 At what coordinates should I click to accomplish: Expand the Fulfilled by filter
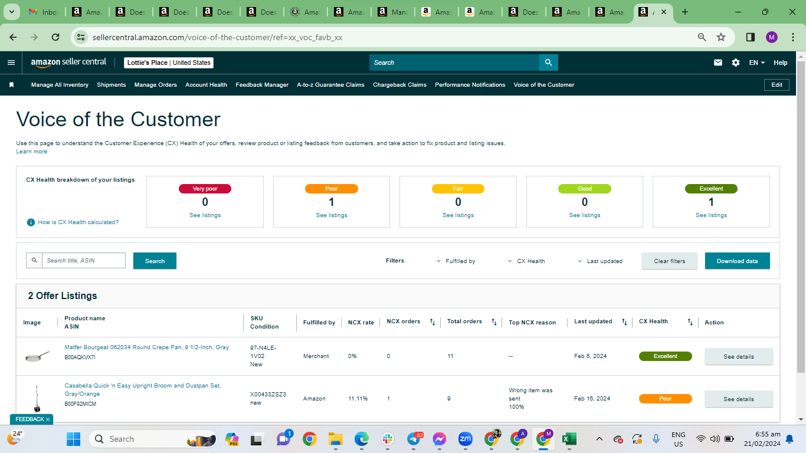(x=456, y=261)
